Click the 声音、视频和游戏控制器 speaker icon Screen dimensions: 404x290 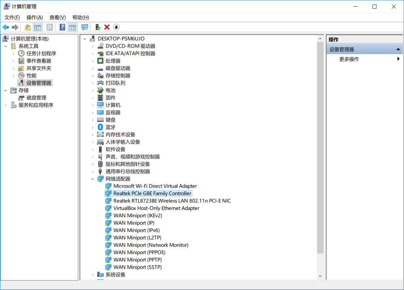100,157
